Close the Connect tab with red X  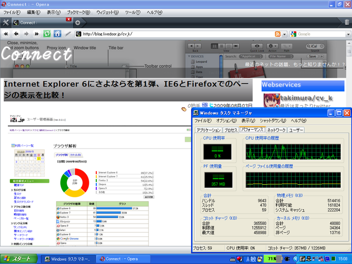coord(69,19)
